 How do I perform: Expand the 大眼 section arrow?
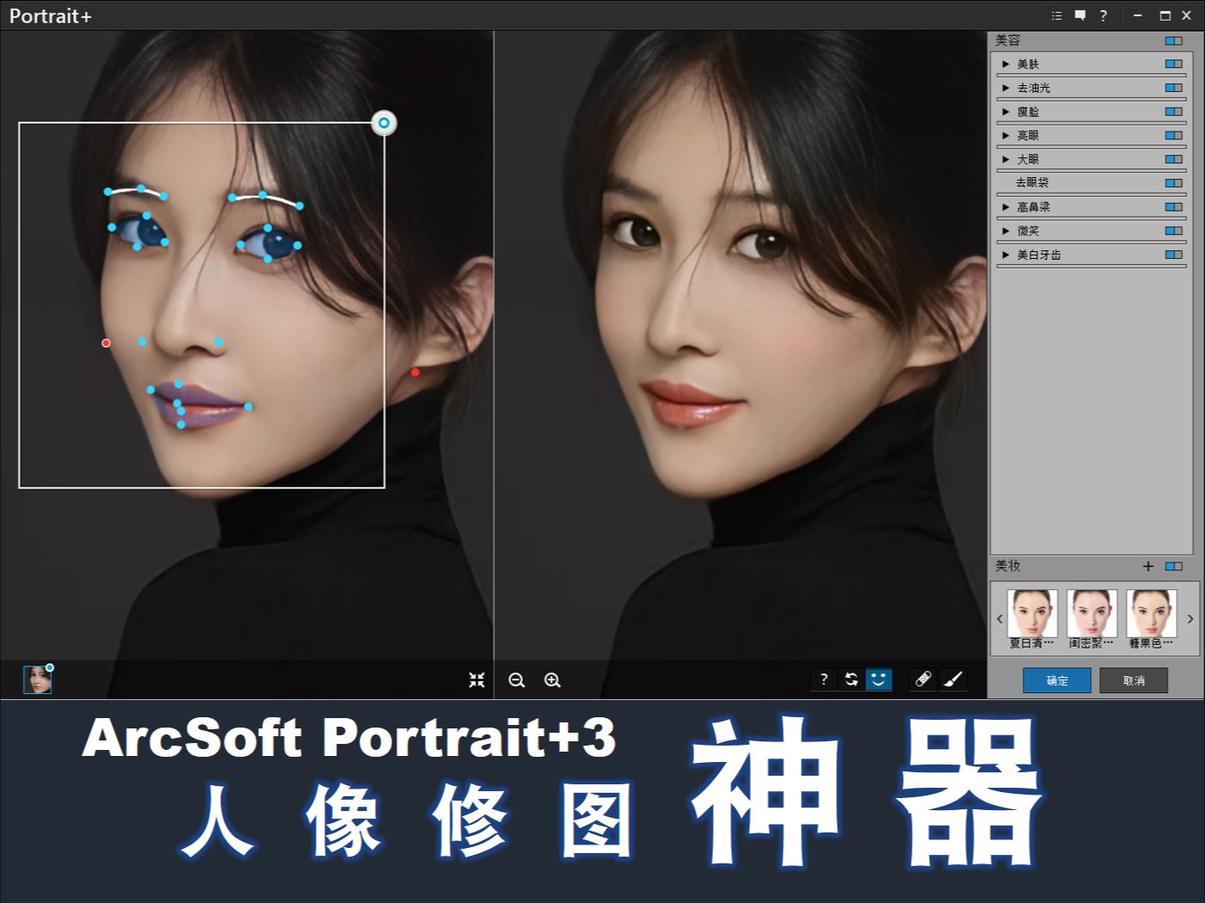click(1005, 159)
